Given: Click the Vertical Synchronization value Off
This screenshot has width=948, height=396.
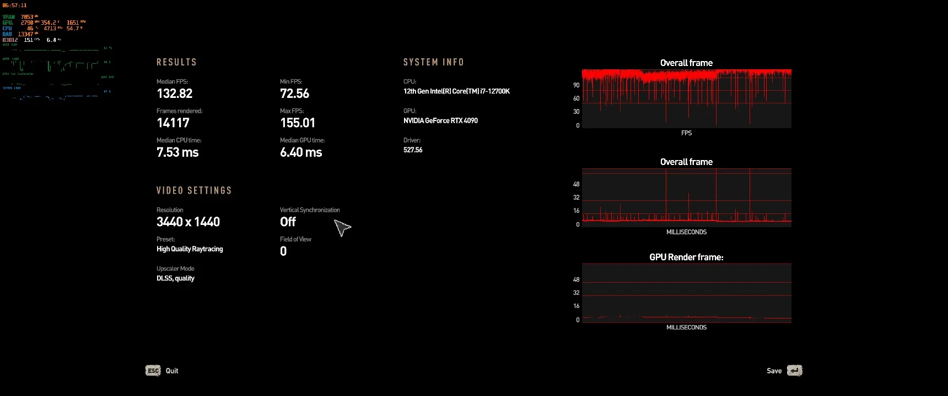Looking at the screenshot, I should pos(288,222).
